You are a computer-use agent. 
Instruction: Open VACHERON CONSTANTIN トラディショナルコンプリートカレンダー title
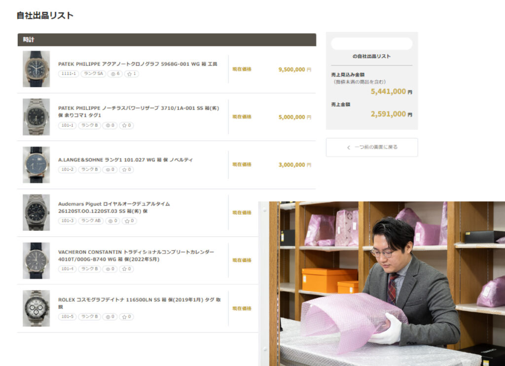(136, 256)
